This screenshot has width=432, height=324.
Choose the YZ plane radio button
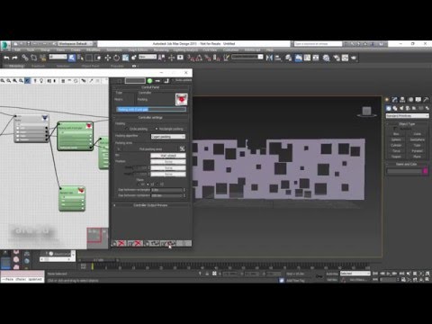pyautogui.click(x=157, y=184)
